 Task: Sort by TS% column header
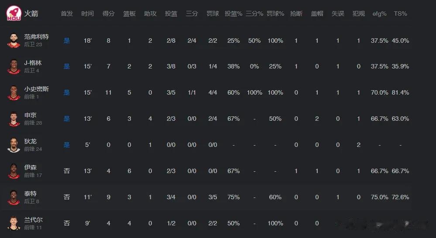pos(400,14)
